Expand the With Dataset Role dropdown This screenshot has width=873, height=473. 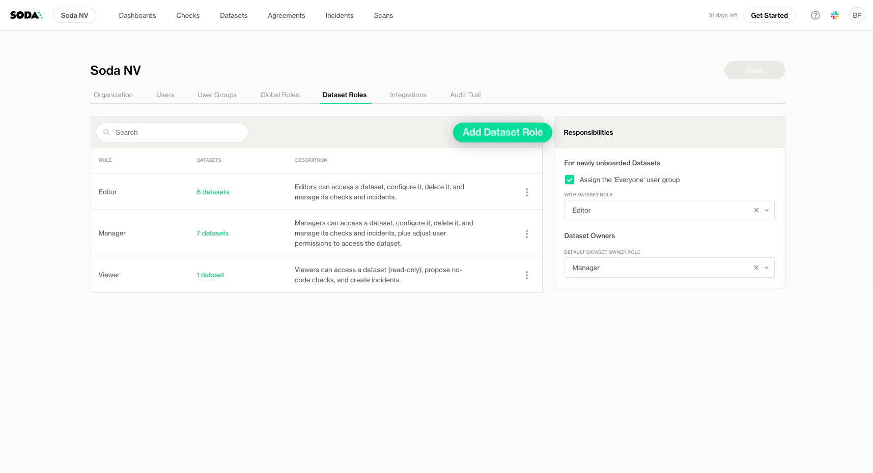(x=767, y=210)
